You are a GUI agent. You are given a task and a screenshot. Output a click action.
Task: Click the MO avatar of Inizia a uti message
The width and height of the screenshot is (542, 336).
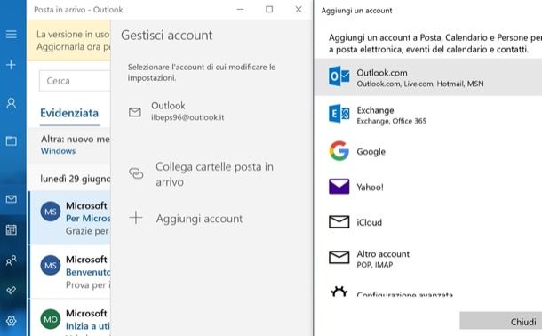coord(51,319)
